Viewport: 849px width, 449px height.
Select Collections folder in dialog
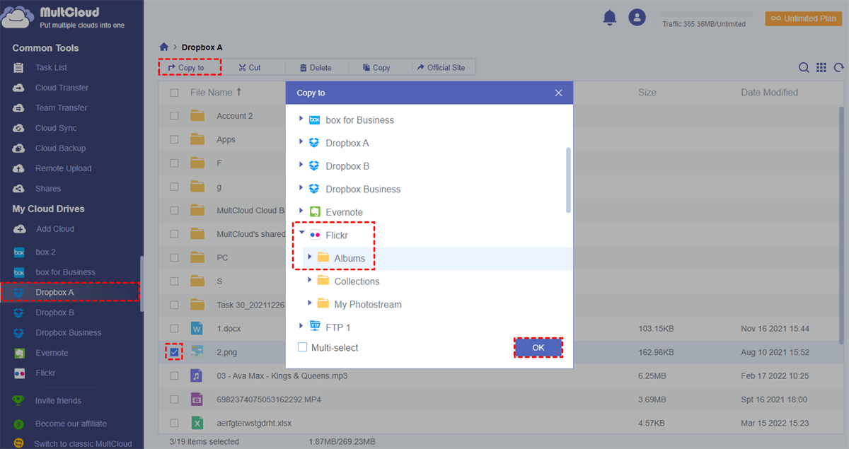click(x=357, y=281)
